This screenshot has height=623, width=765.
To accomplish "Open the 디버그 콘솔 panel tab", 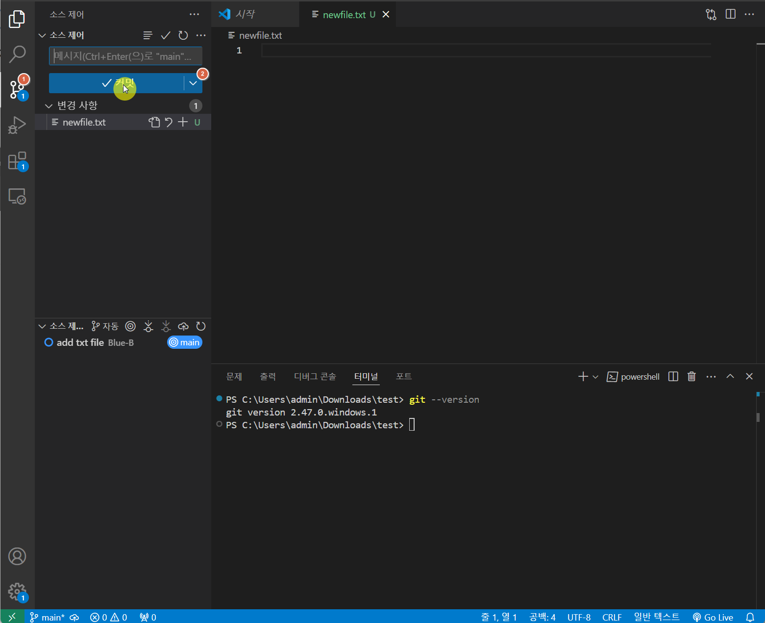I will click(315, 376).
